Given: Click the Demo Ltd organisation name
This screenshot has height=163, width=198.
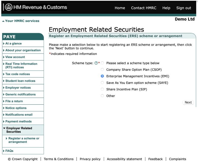Looking at the screenshot, I should [x=185, y=19].
